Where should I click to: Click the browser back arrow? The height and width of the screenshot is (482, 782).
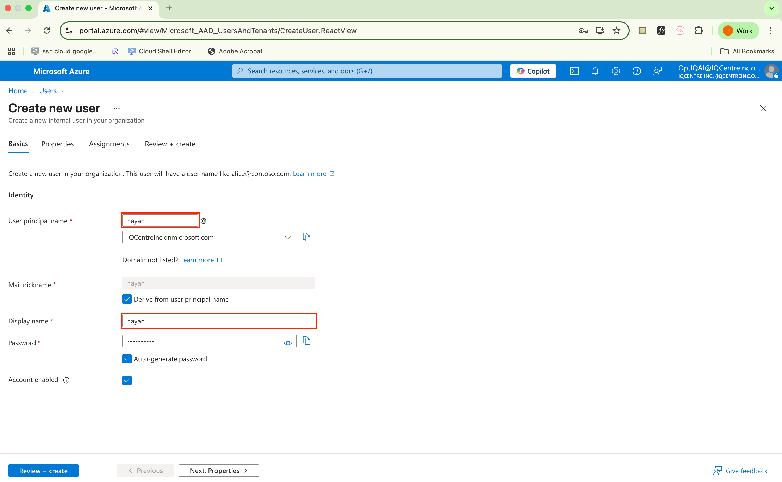point(10,31)
